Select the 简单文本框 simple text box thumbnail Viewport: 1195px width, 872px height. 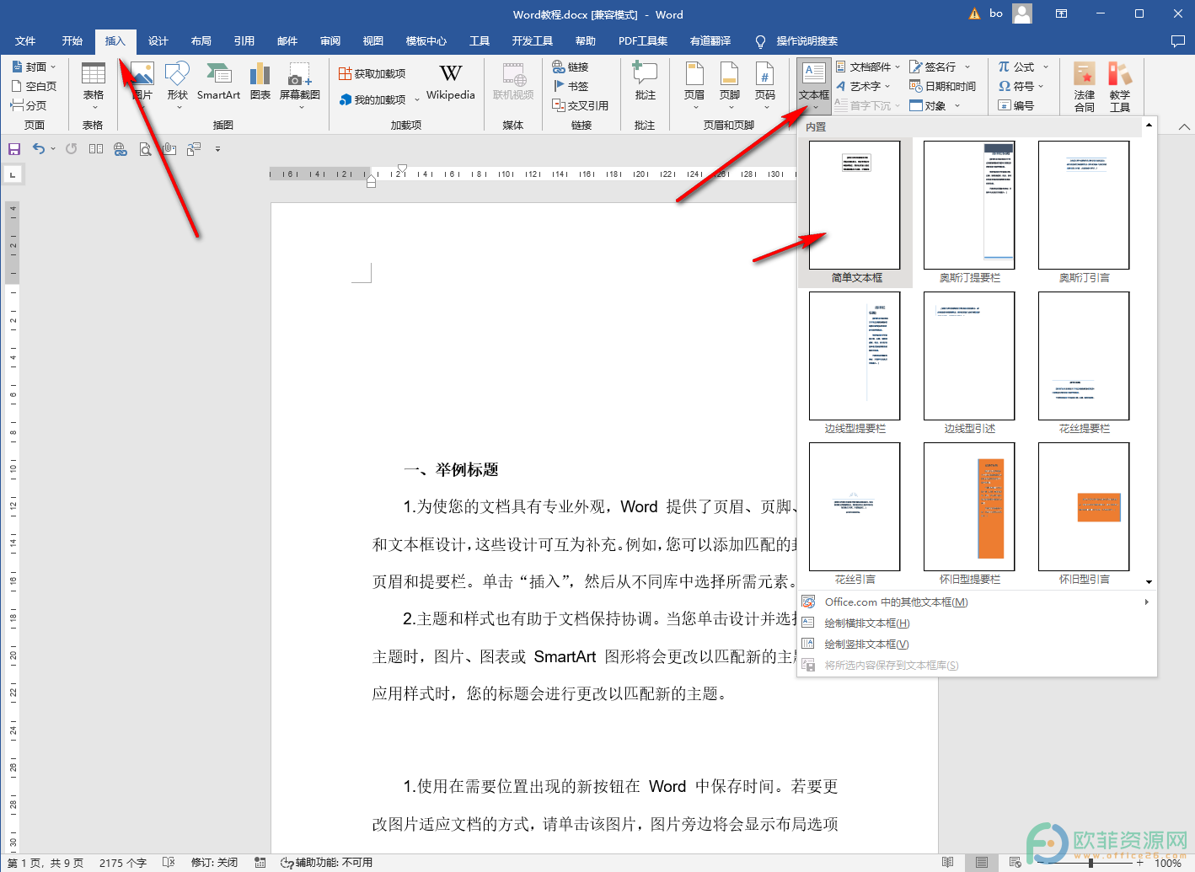point(855,211)
